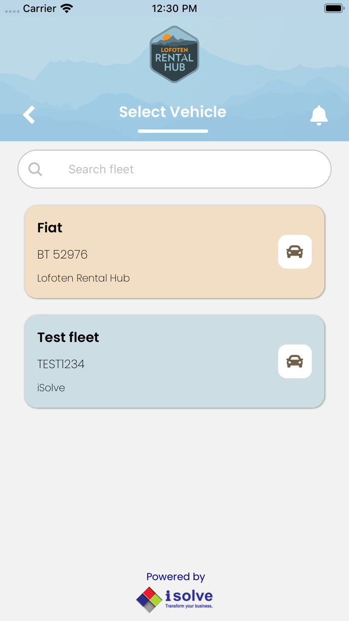Viewport: 349px width, 621px height.
Task: Select the Test fleet vehicle title
Action: pos(68,337)
